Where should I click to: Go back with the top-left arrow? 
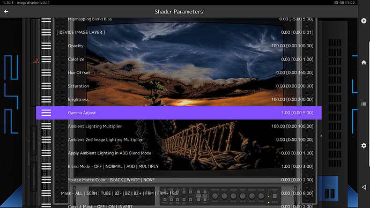[6, 11]
